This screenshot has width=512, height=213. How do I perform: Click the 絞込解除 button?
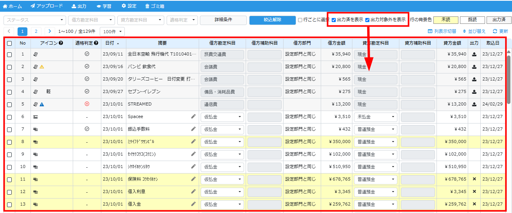[x=272, y=20]
